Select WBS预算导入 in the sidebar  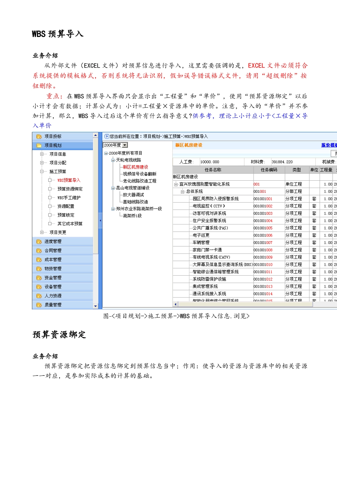click(x=69, y=180)
